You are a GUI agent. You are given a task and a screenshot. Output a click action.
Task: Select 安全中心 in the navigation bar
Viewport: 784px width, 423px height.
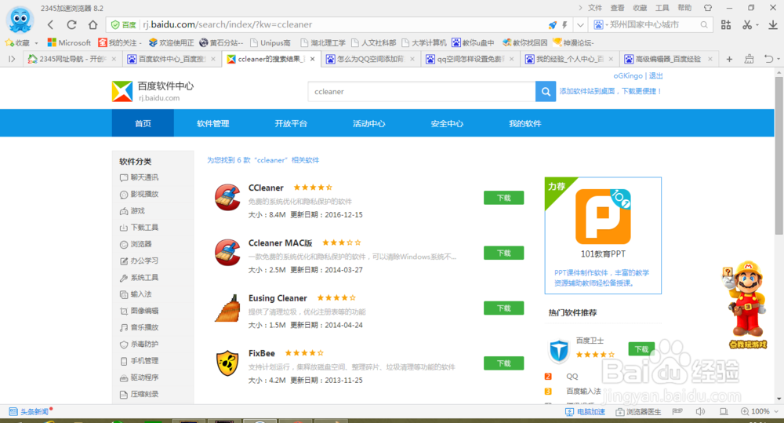click(447, 124)
